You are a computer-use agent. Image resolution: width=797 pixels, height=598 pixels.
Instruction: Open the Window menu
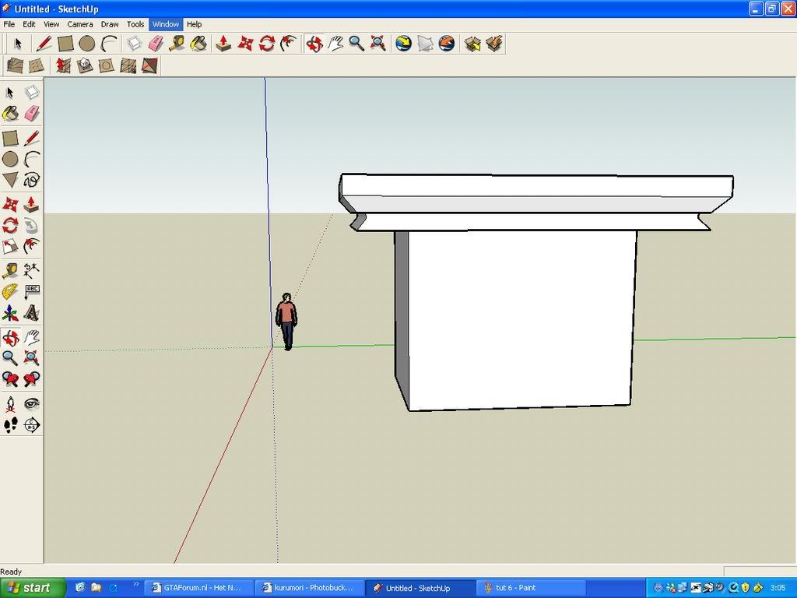[x=166, y=24]
